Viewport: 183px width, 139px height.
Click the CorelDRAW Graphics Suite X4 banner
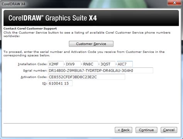click(91, 18)
